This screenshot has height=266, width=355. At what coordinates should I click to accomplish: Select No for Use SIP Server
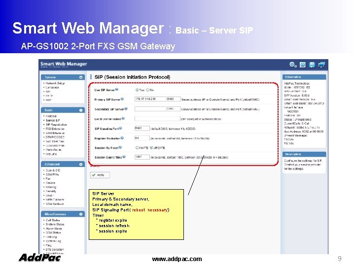(x=147, y=90)
